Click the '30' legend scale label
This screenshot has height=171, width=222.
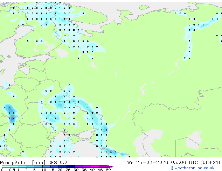pyautogui.click(x=76, y=170)
